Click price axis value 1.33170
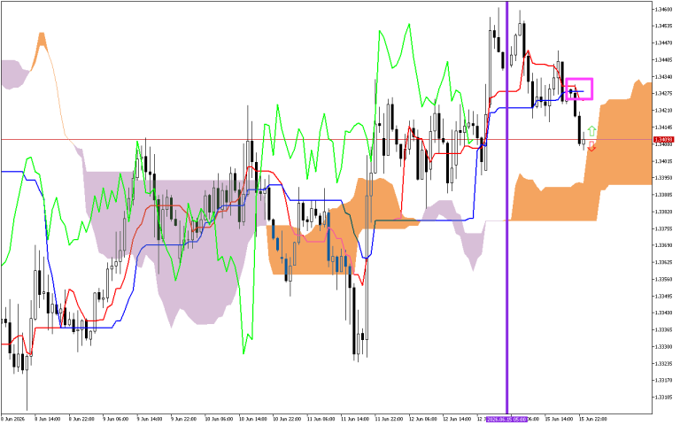The width and height of the screenshot is (680, 425). pyautogui.click(x=664, y=381)
